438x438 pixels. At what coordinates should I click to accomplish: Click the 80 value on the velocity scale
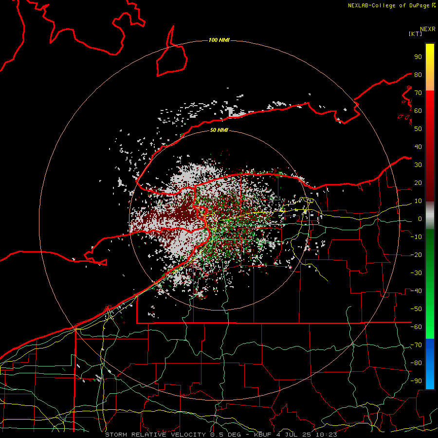click(x=418, y=74)
